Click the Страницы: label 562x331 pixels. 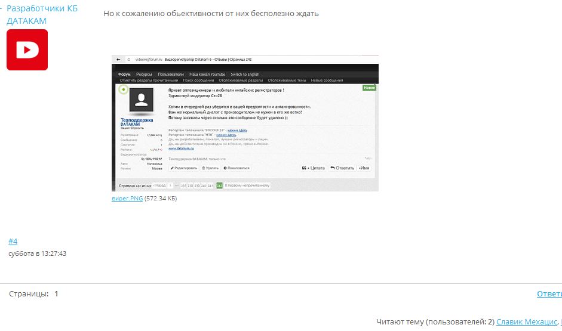29,294
